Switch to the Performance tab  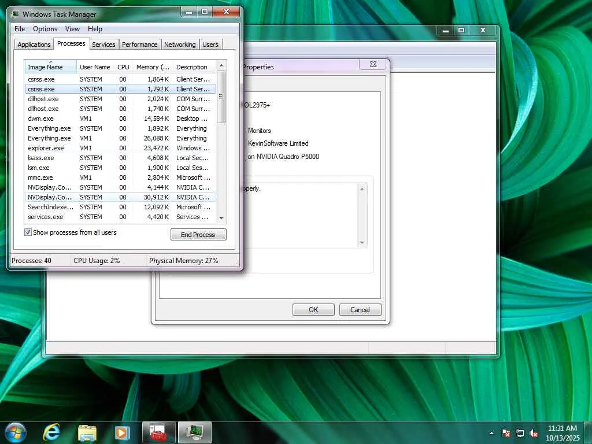point(139,45)
